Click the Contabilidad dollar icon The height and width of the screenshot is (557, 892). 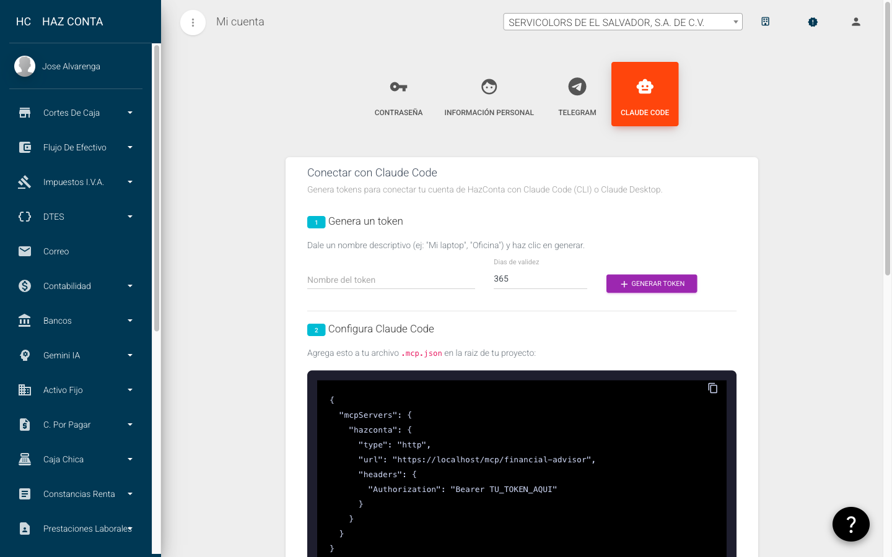coord(25,286)
